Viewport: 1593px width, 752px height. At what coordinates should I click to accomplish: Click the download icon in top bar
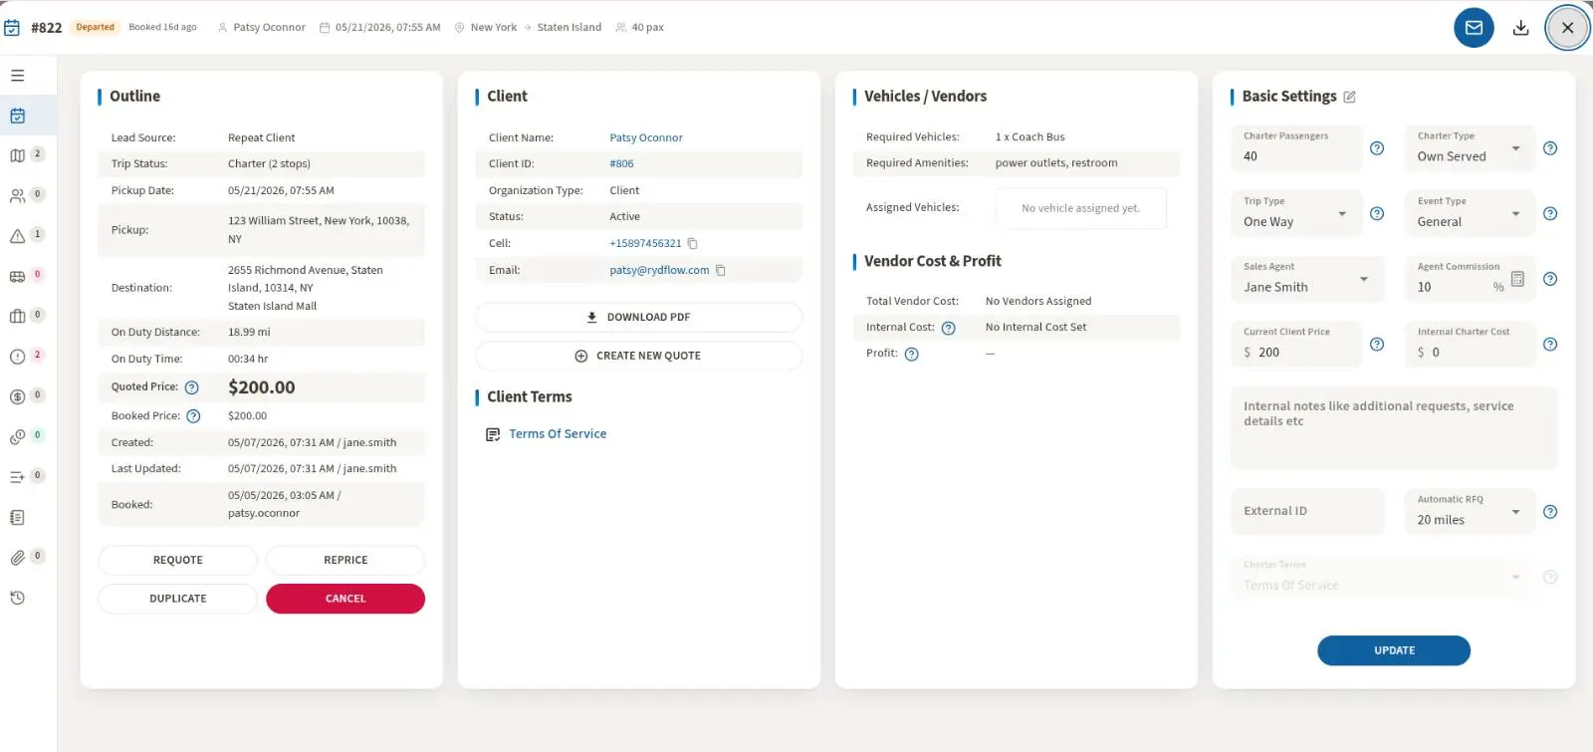(x=1520, y=28)
